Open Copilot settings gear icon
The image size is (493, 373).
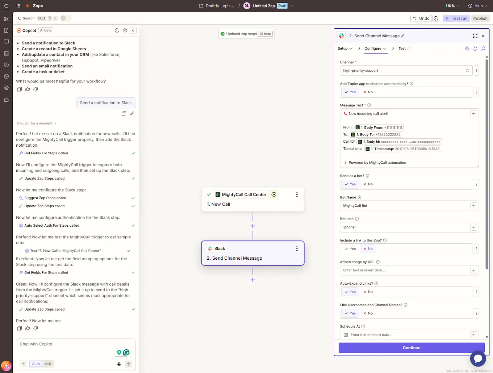[125, 30]
